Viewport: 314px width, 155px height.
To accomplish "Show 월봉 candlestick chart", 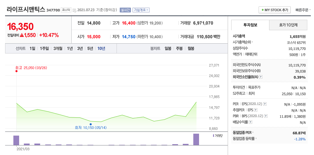I will click(191, 48).
